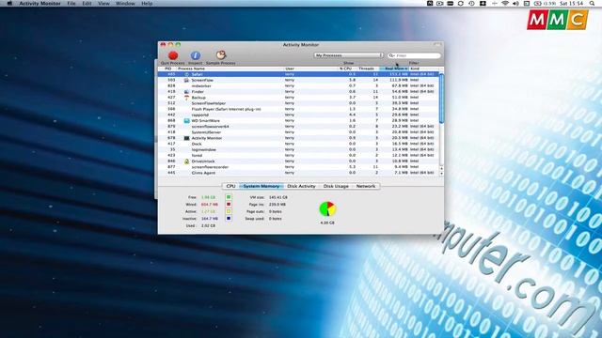Open the My Processes show dropdown

pyautogui.click(x=348, y=55)
